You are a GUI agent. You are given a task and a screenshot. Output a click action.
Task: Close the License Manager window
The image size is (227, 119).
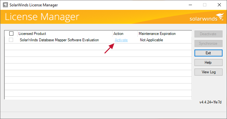click(x=219, y=5)
